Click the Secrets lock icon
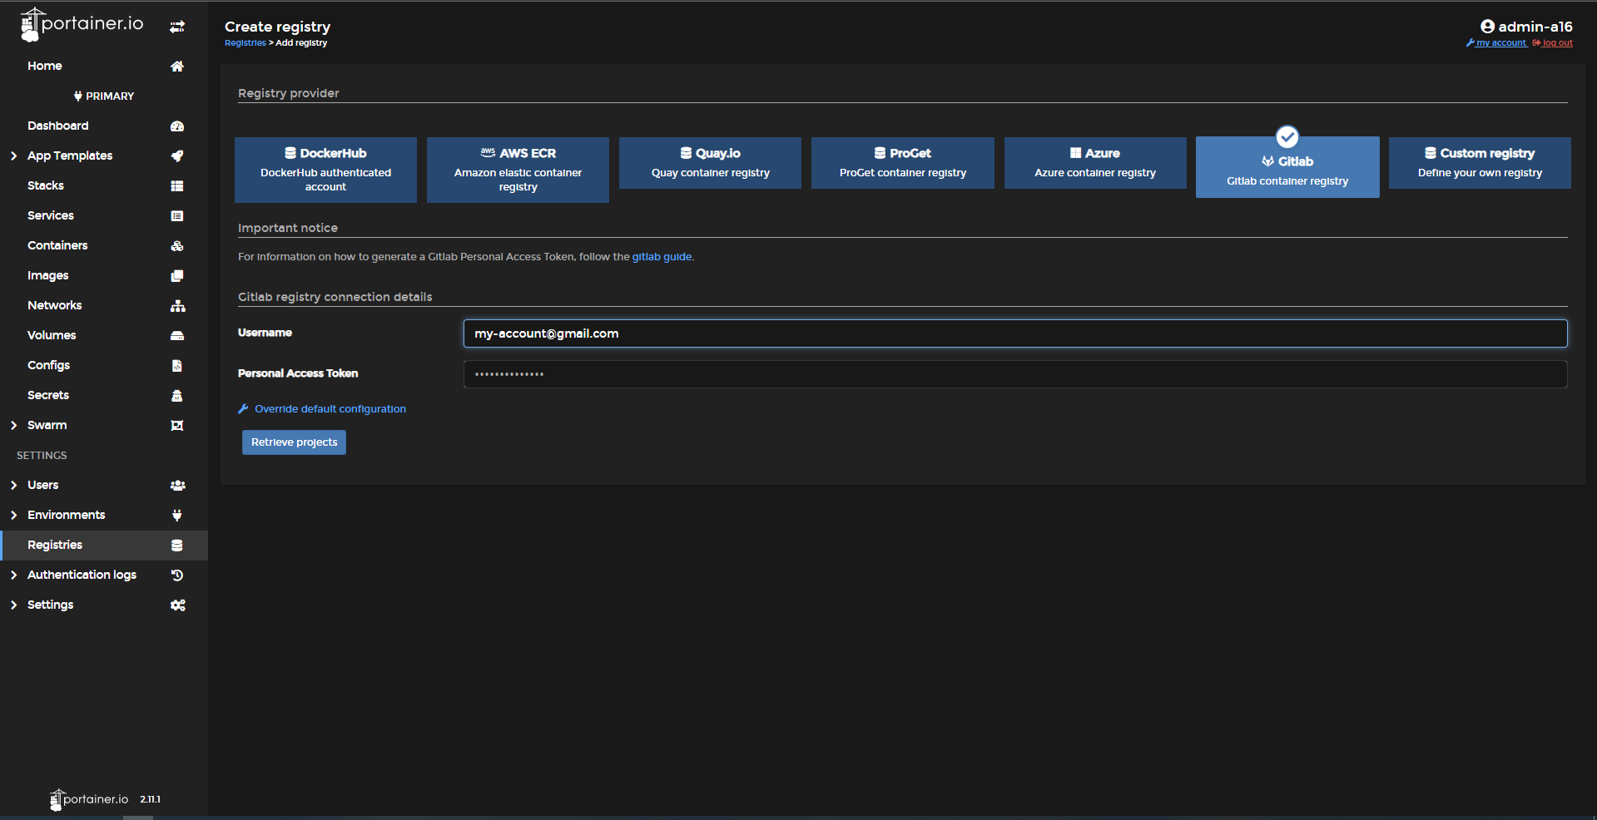Image resolution: width=1597 pixels, height=820 pixels. pos(177,395)
